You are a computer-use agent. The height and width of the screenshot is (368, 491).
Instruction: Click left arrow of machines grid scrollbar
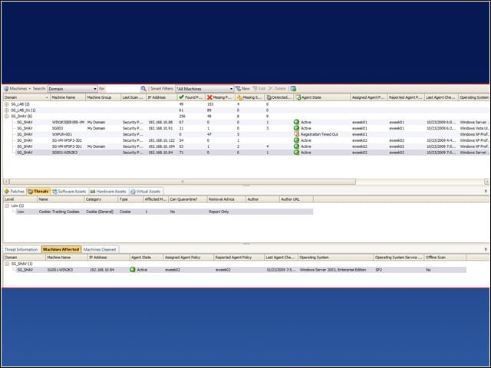6,182
